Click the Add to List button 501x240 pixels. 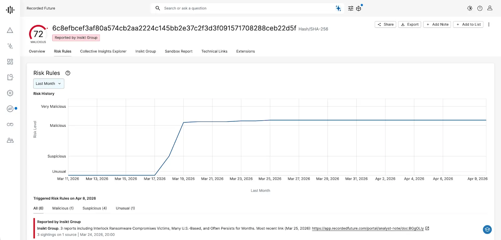click(468, 24)
